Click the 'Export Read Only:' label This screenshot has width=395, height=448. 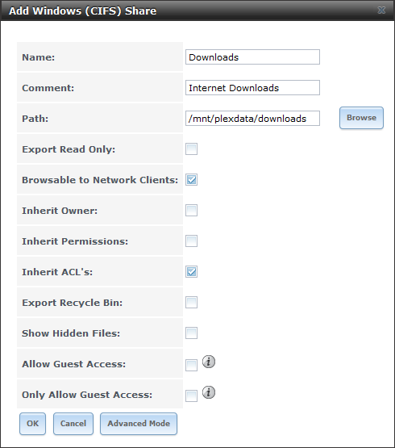coord(69,149)
